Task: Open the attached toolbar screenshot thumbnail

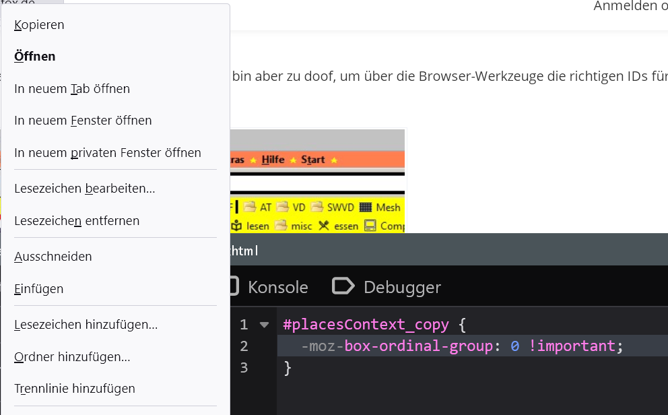Action: 317,181
